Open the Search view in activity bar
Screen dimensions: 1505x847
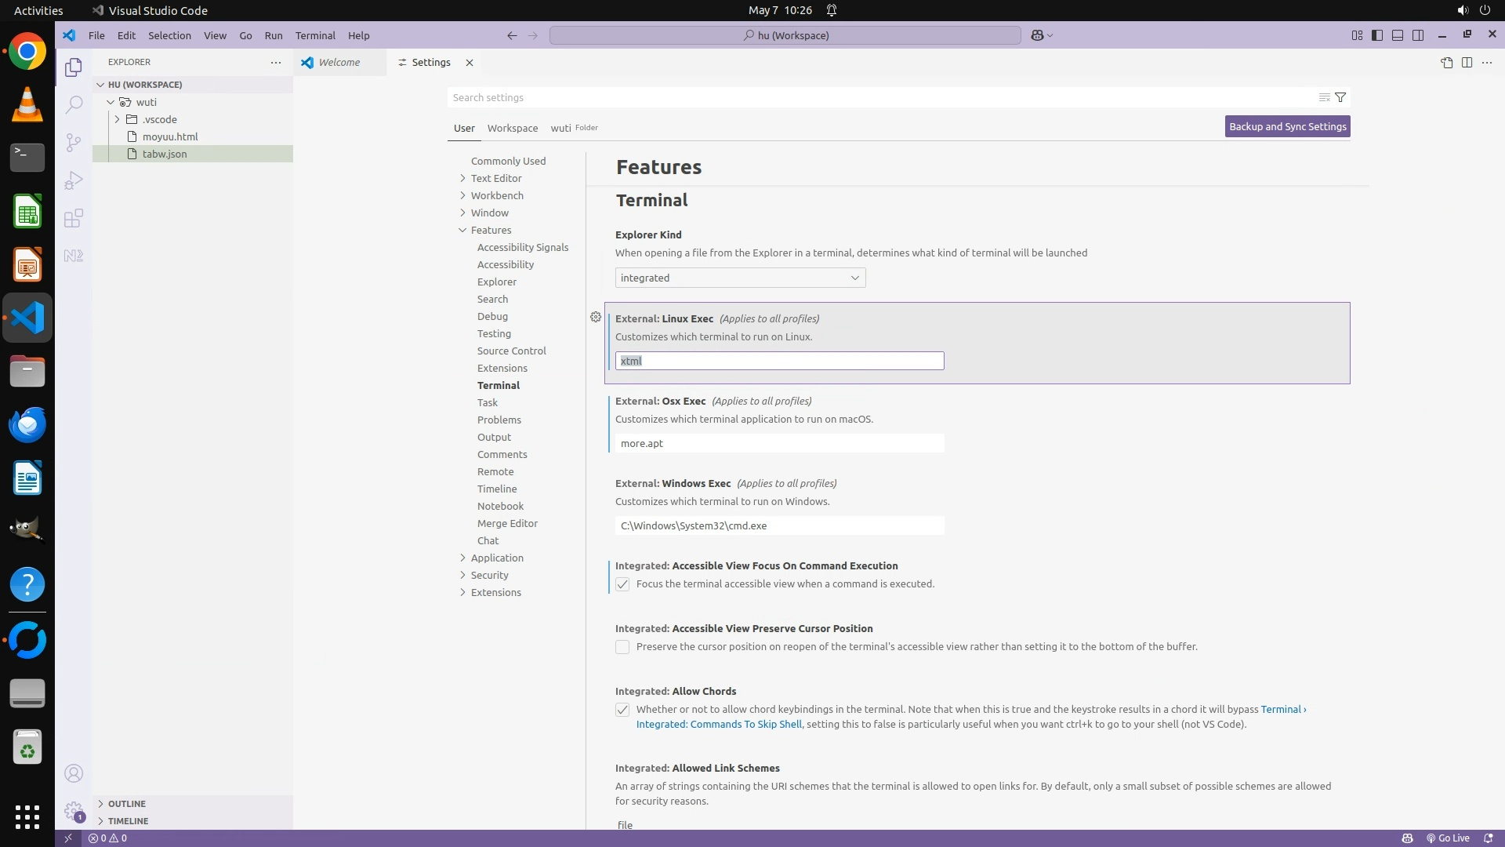(73, 104)
